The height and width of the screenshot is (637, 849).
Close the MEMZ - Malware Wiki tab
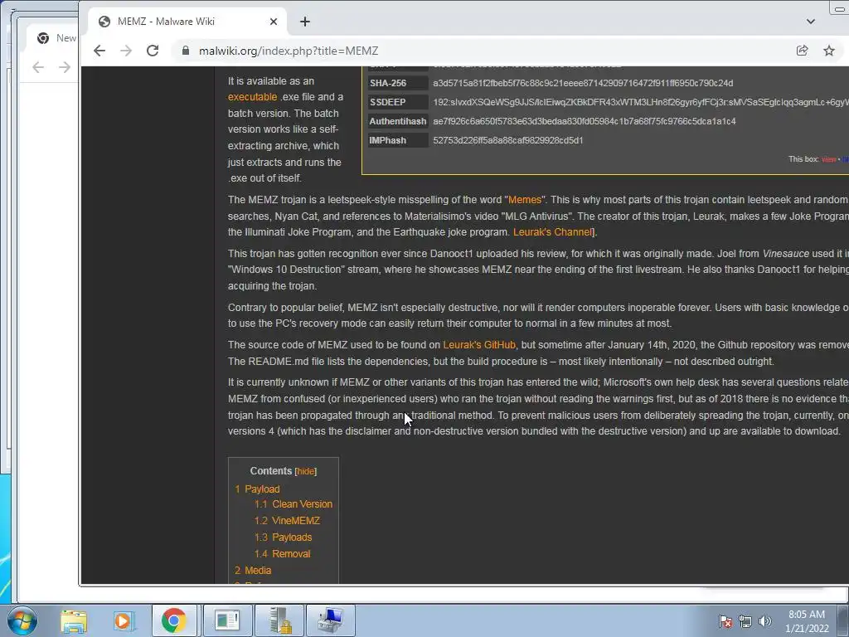(274, 22)
